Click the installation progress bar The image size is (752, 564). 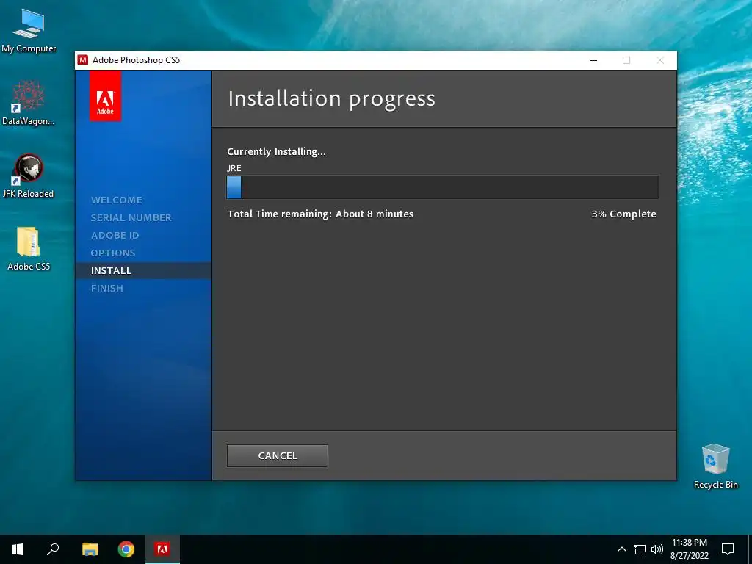pyautogui.click(x=442, y=187)
